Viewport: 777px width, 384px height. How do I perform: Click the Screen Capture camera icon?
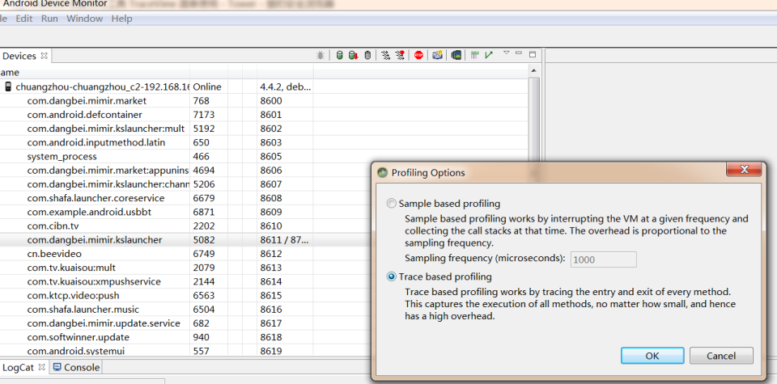[437, 56]
